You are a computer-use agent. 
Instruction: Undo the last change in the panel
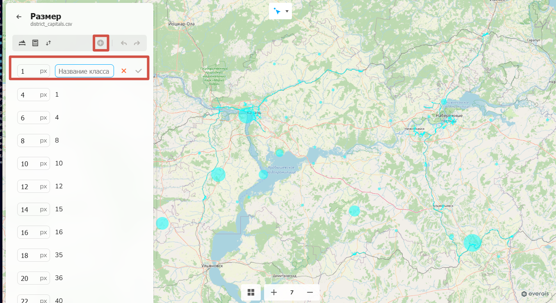[124, 43]
